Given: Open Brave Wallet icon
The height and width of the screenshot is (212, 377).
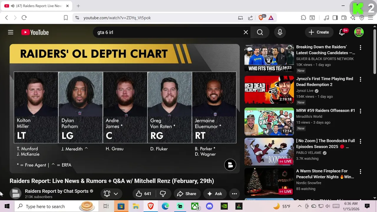Looking at the screenshot, I should 344,18.
